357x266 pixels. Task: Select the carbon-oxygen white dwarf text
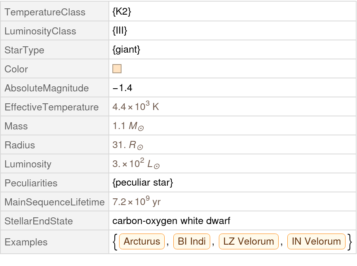click(x=171, y=221)
